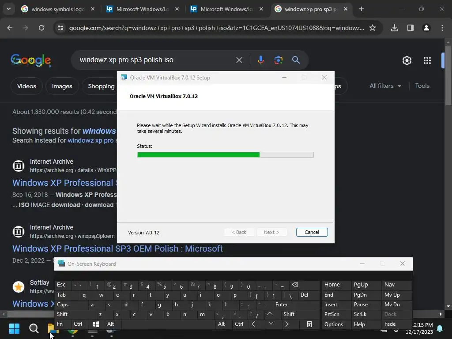Screen dimensions: 452x339
Task: Select the Images search filter
Action: click(62, 86)
